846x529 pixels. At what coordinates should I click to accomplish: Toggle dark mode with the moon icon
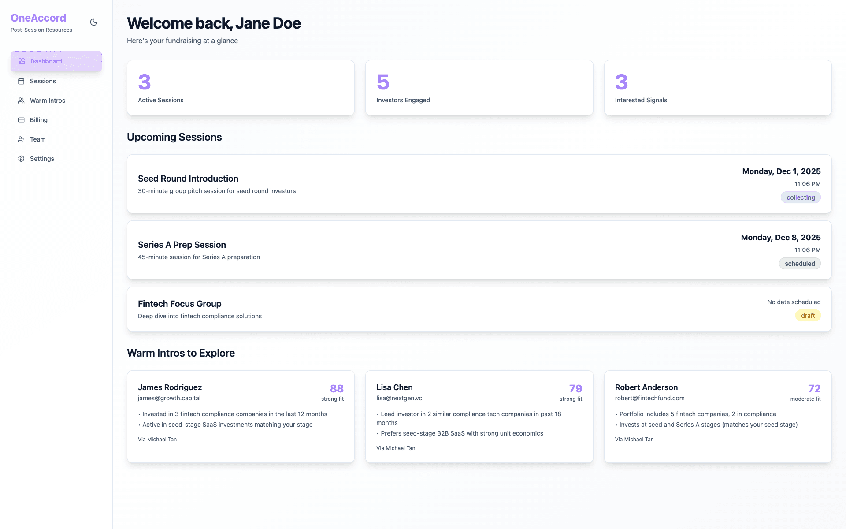pos(93,22)
